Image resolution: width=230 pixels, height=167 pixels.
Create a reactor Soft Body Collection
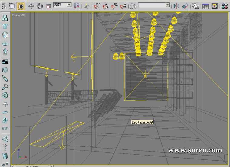(5, 35)
